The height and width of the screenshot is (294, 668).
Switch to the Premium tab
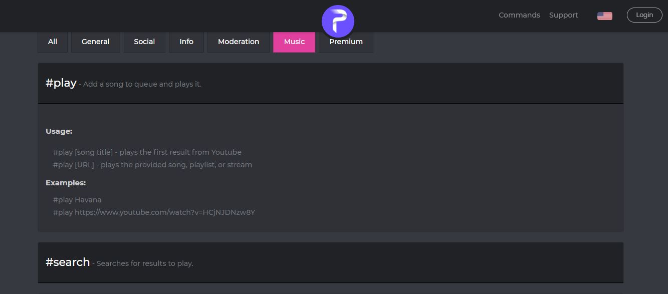click(x=346, y=42)
